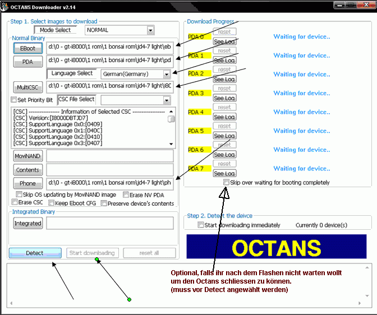Click the Phone file path field
Viewport: 377px width, 315px height.
pyautogui.click(x=110, y=183)
